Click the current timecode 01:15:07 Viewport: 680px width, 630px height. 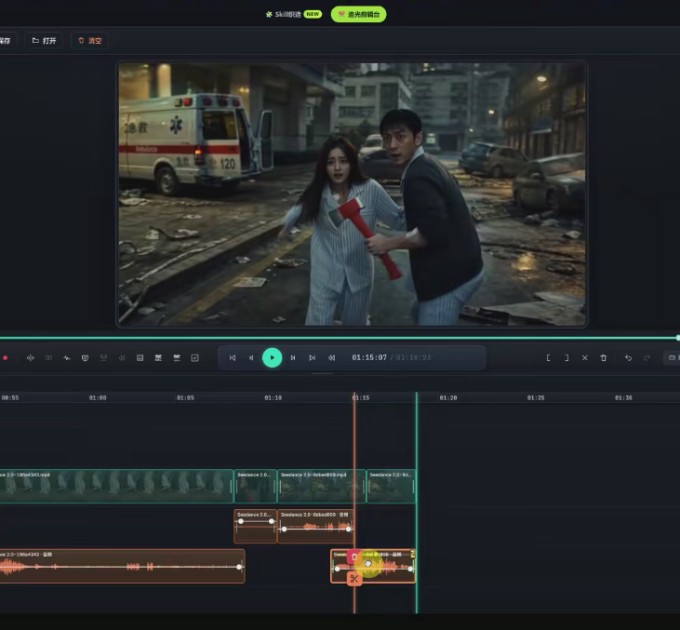click(x=369, y=357)
